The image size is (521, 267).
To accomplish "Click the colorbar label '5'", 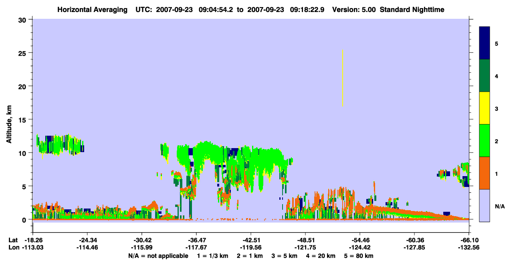I will pos(497,43).
